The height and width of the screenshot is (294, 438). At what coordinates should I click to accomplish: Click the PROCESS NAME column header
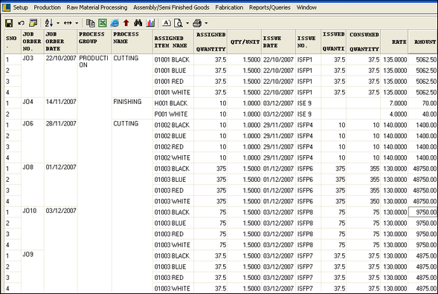pos(132,42)
